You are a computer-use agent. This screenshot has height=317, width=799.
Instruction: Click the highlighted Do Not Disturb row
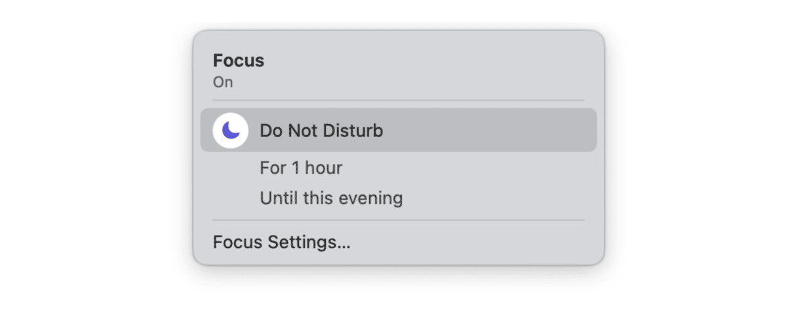[398, 130]
